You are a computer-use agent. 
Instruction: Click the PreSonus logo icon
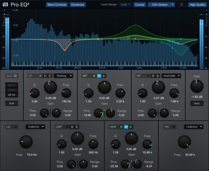point(5,5)
